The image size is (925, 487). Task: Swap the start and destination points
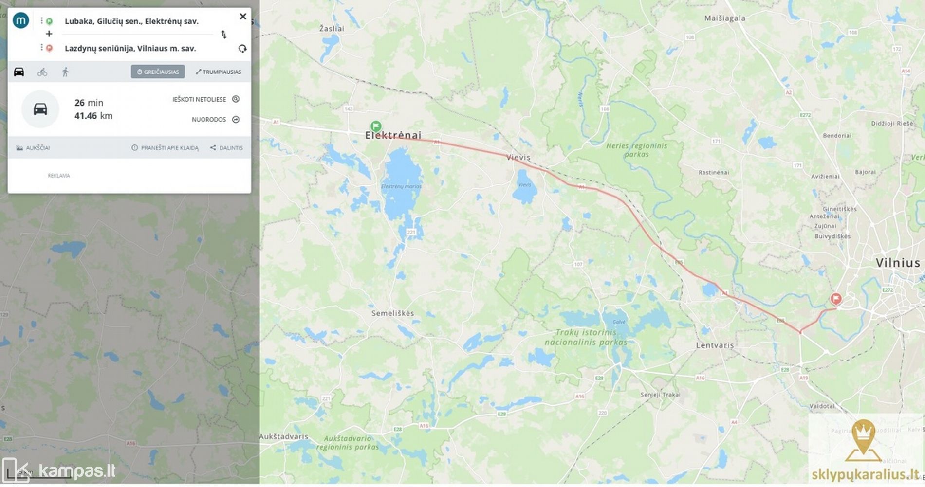(223, 35)
